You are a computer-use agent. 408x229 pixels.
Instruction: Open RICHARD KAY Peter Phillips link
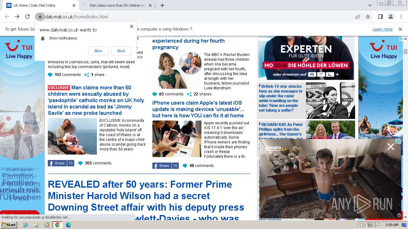pyautogui.click(x=280, y=130)
